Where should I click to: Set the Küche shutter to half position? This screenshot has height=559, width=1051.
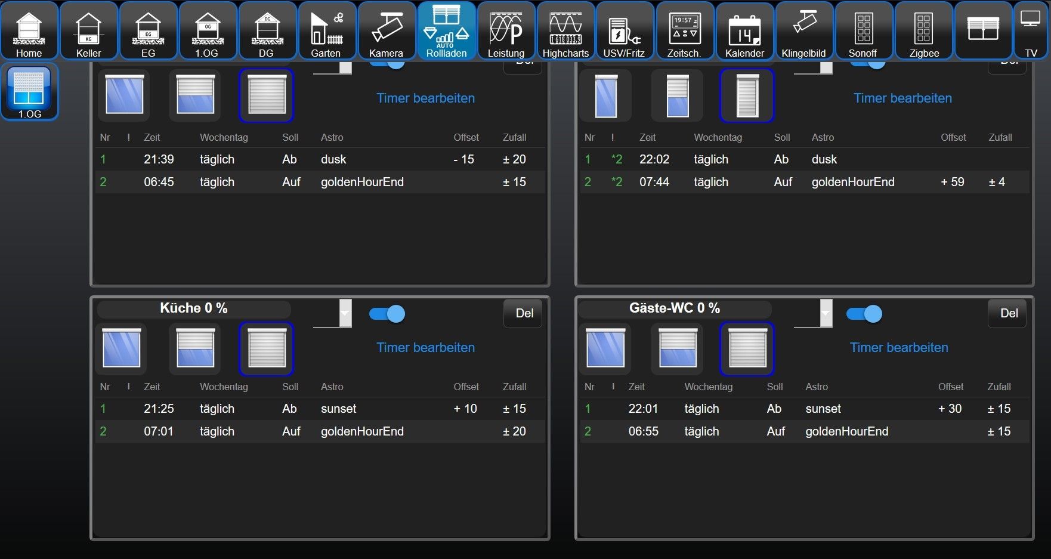click(195, 348)
